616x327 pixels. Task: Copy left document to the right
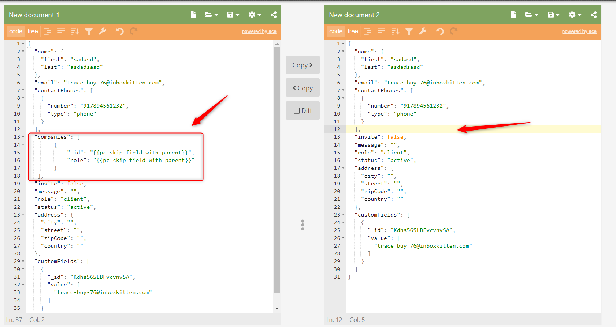coord(303,65)
